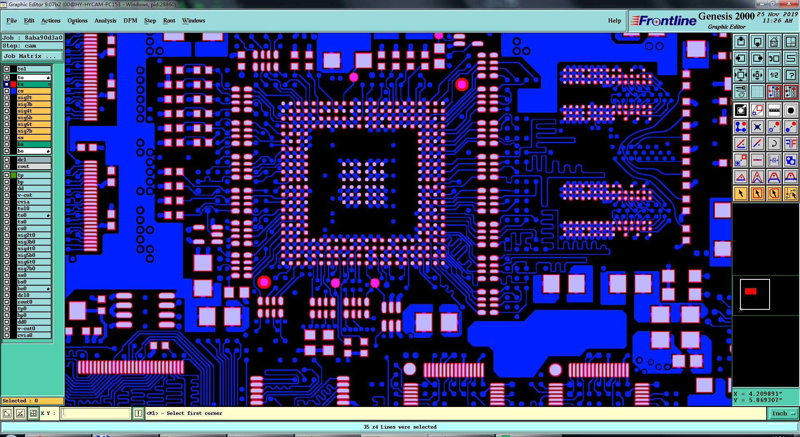This screenshot has height=437, width=800.
Task: Open the Actions menu
Action: click(x=51, y=20)
